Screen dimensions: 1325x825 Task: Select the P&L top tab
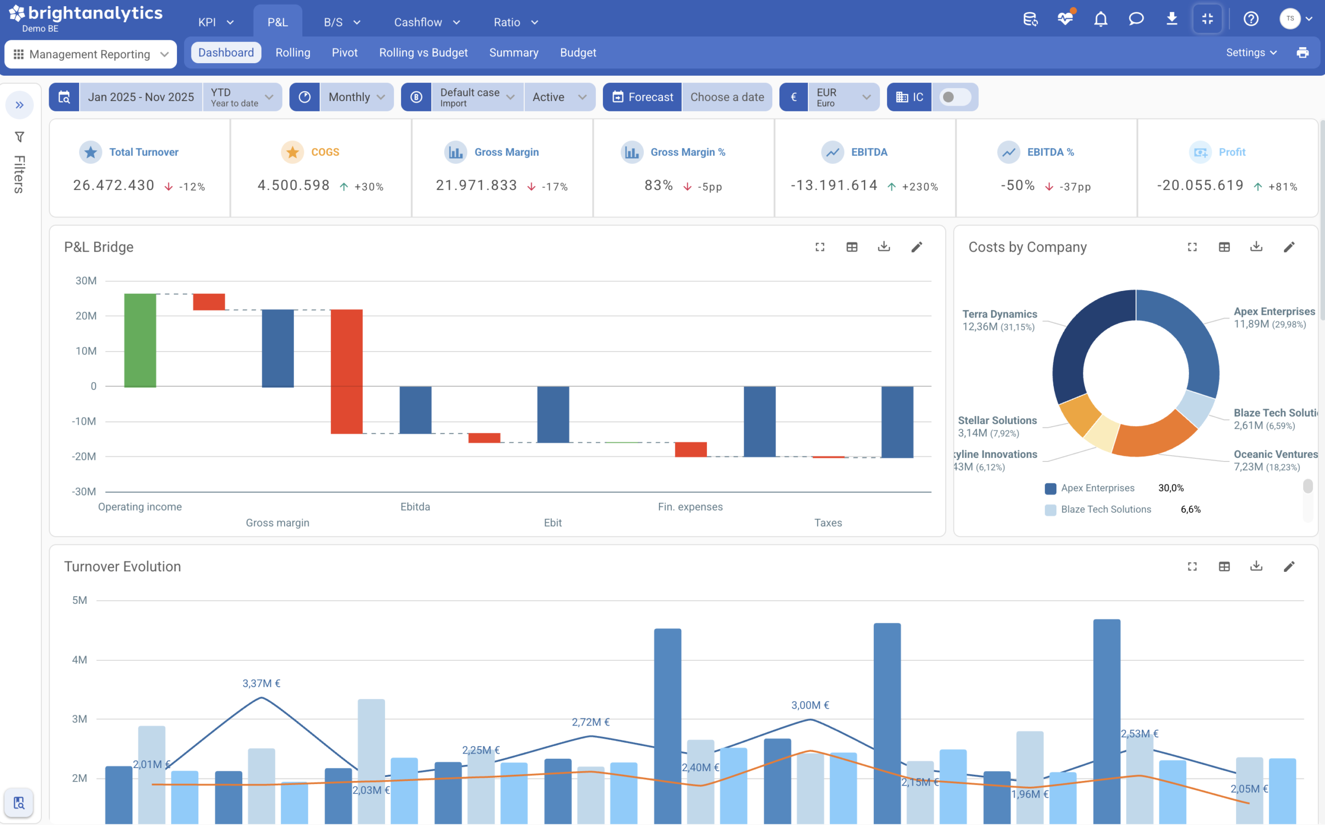pos(277,22)
